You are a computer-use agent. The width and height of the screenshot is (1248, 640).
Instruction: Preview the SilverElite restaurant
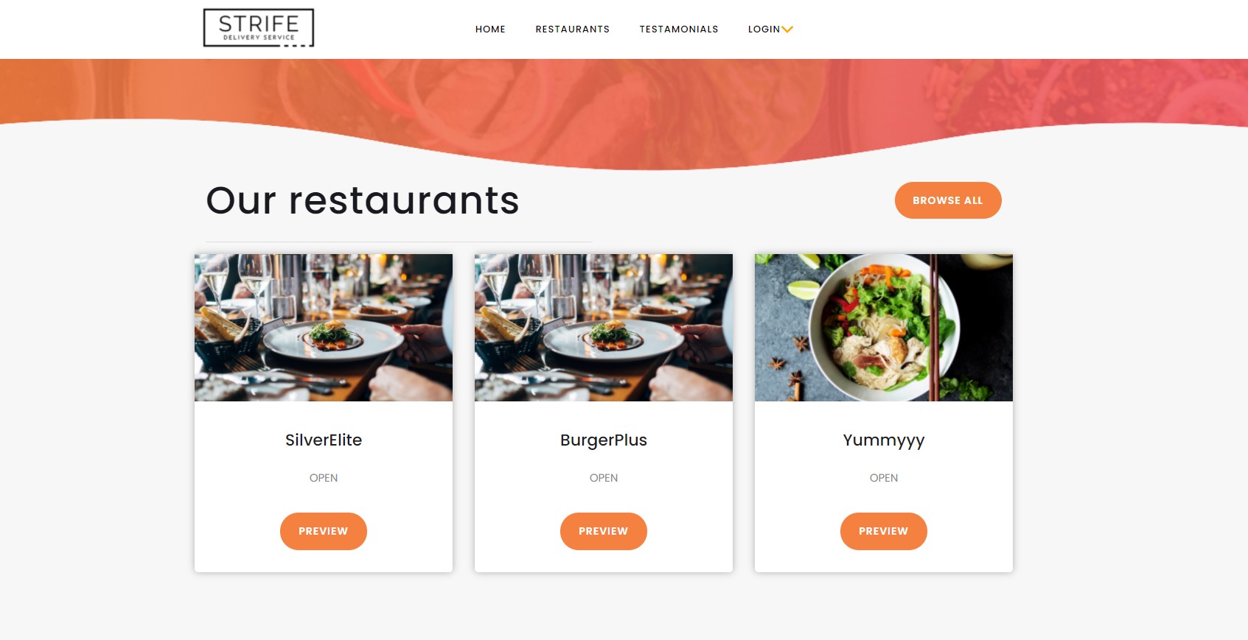[324, 531]
